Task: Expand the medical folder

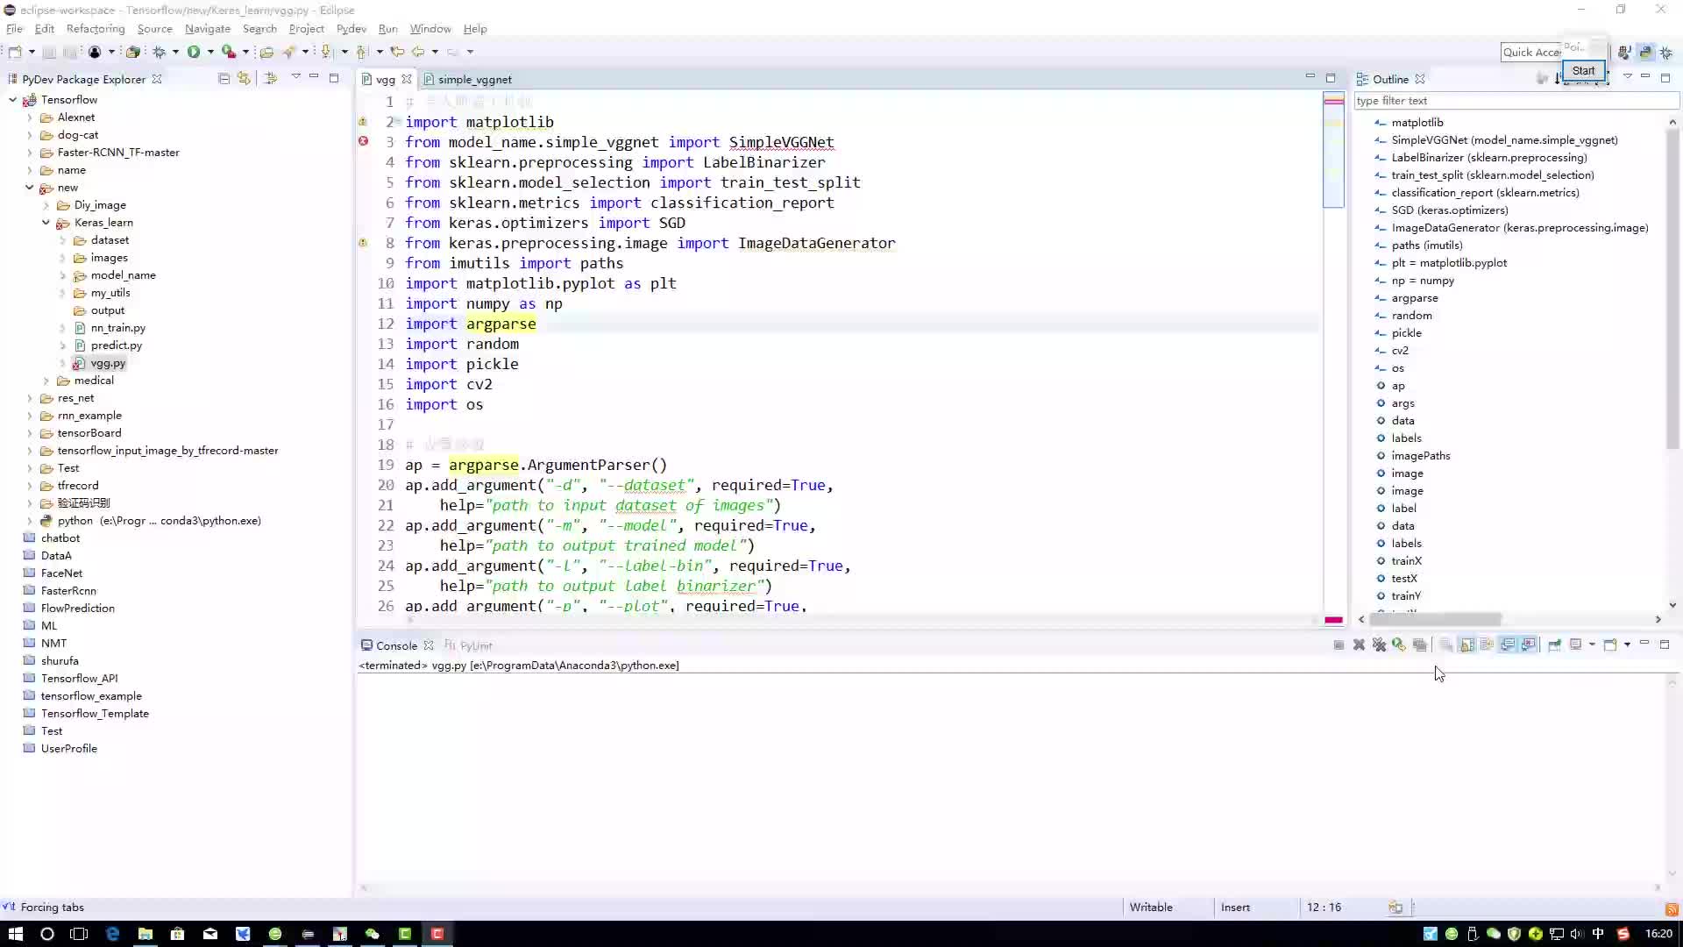Action: [46, 381]
